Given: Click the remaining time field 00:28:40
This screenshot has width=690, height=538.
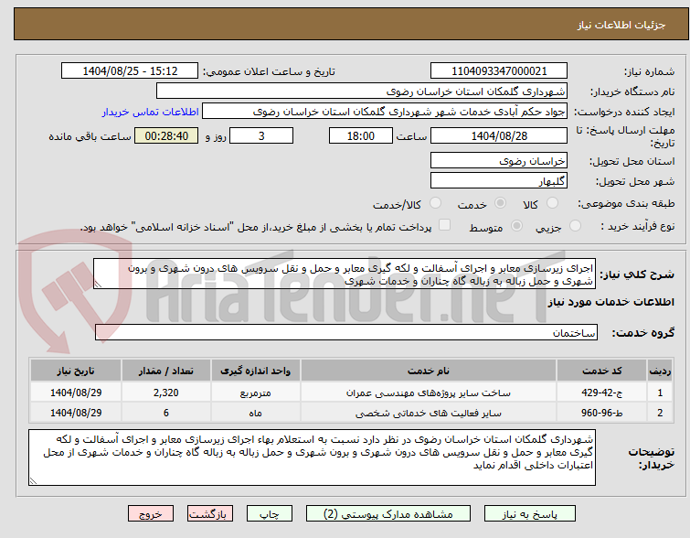Looking at the screenshot, I should 166,135.
